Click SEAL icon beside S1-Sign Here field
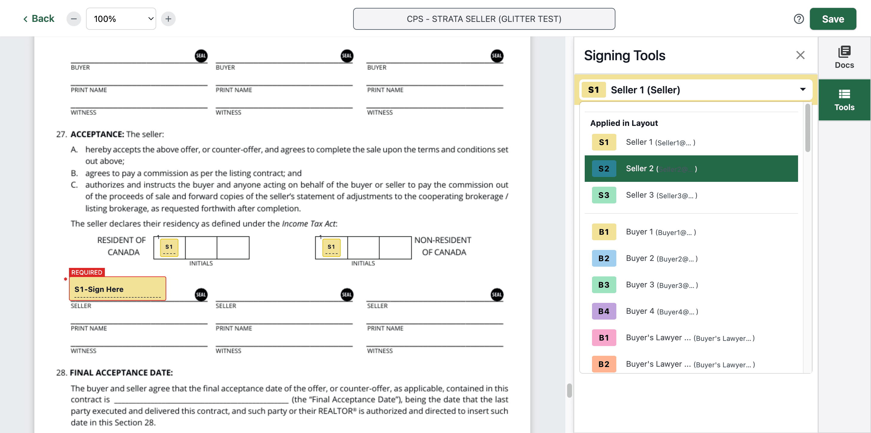The width and height of the screenshot is (871, 433). [201, 295]
